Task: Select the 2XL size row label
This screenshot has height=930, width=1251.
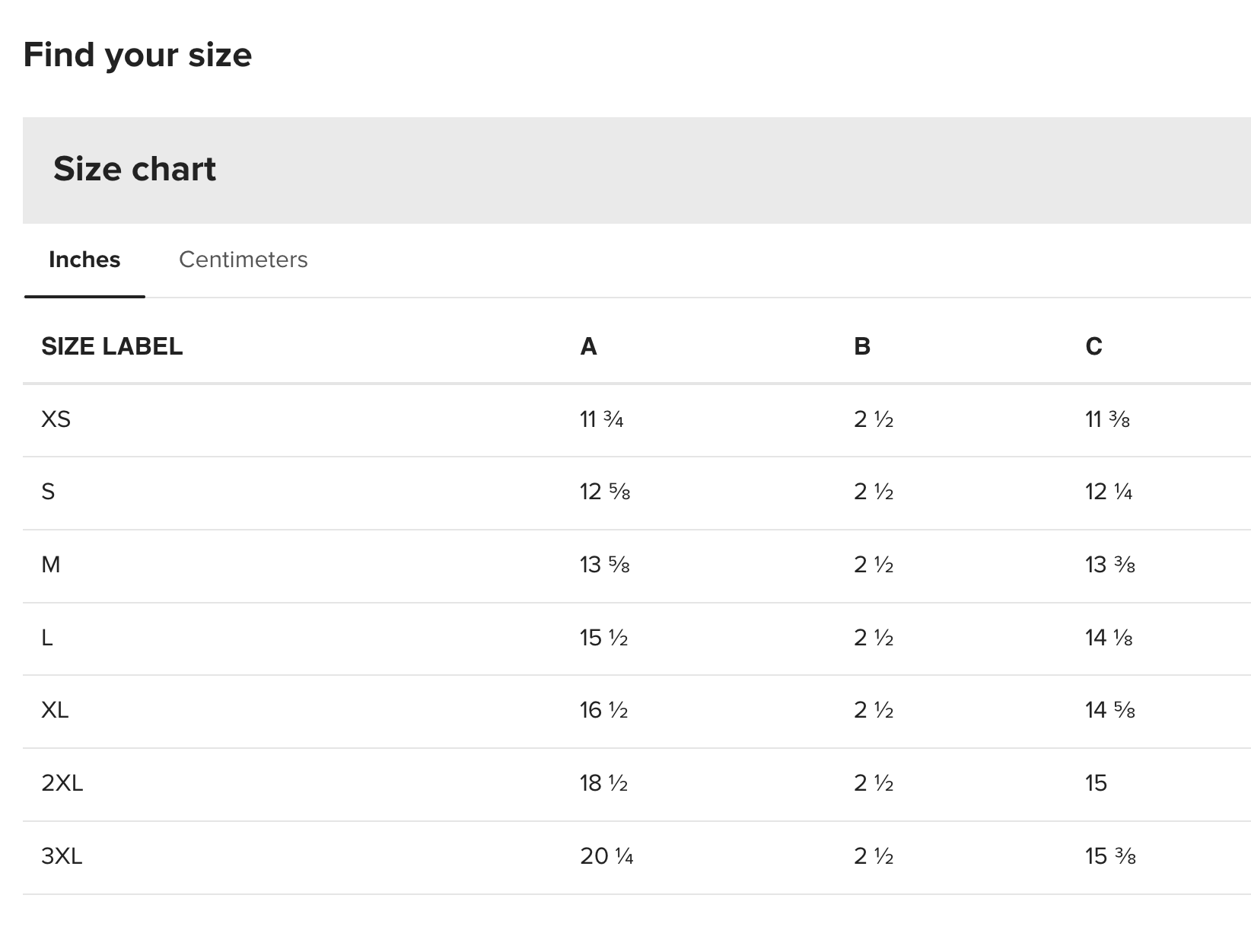Action: 62,783
